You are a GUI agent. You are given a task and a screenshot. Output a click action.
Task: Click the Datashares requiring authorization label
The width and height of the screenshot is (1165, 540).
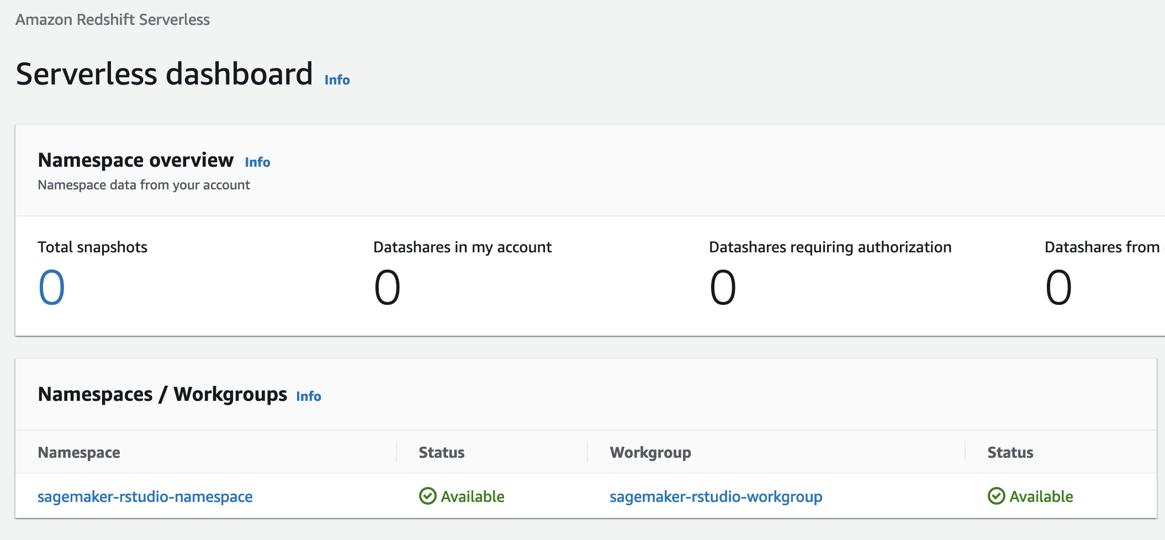pyautogui.click(x=830, y=247)
